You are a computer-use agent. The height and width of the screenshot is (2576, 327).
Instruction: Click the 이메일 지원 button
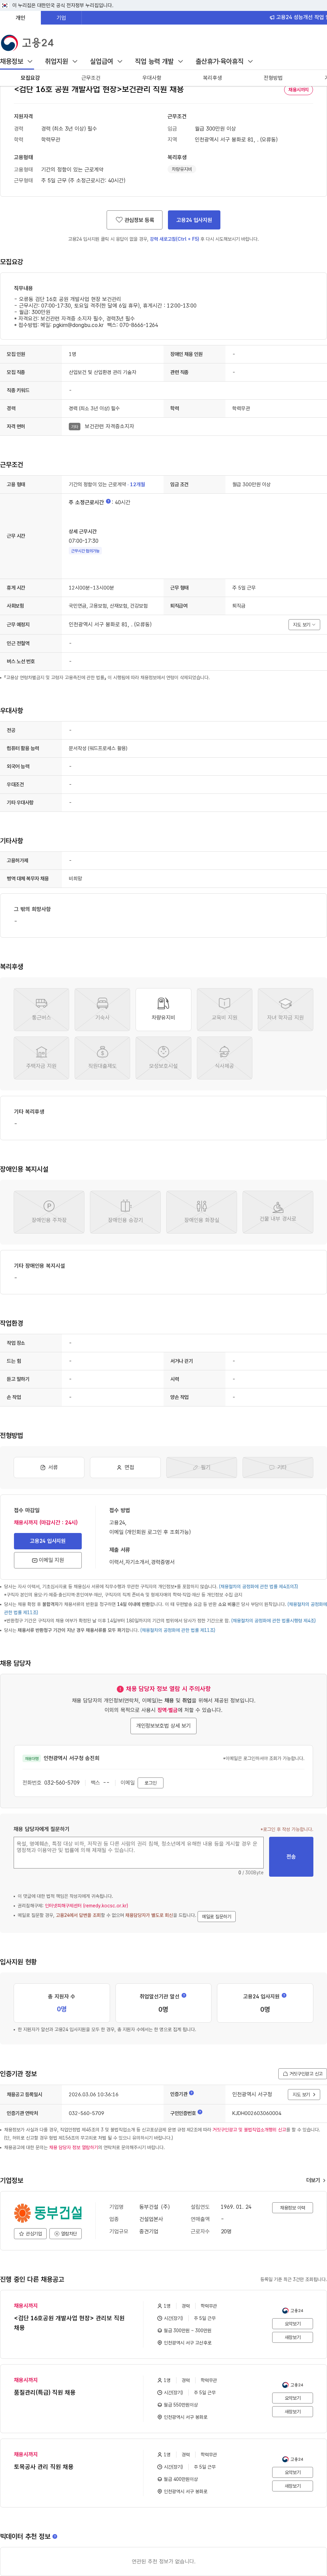click(48, 1560)
